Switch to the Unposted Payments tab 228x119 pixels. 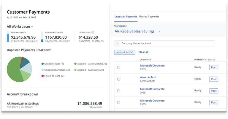tap(126, 17)
